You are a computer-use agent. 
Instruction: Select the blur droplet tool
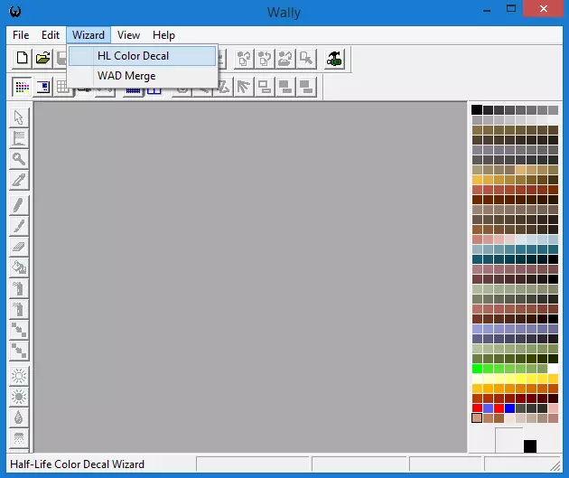(x=19, y=417)
